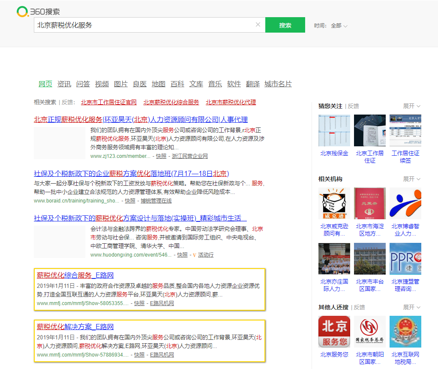Expand the 猜您关注 section with 展开
The width and height of the screenshot is (438, 369).
[411, 106]
